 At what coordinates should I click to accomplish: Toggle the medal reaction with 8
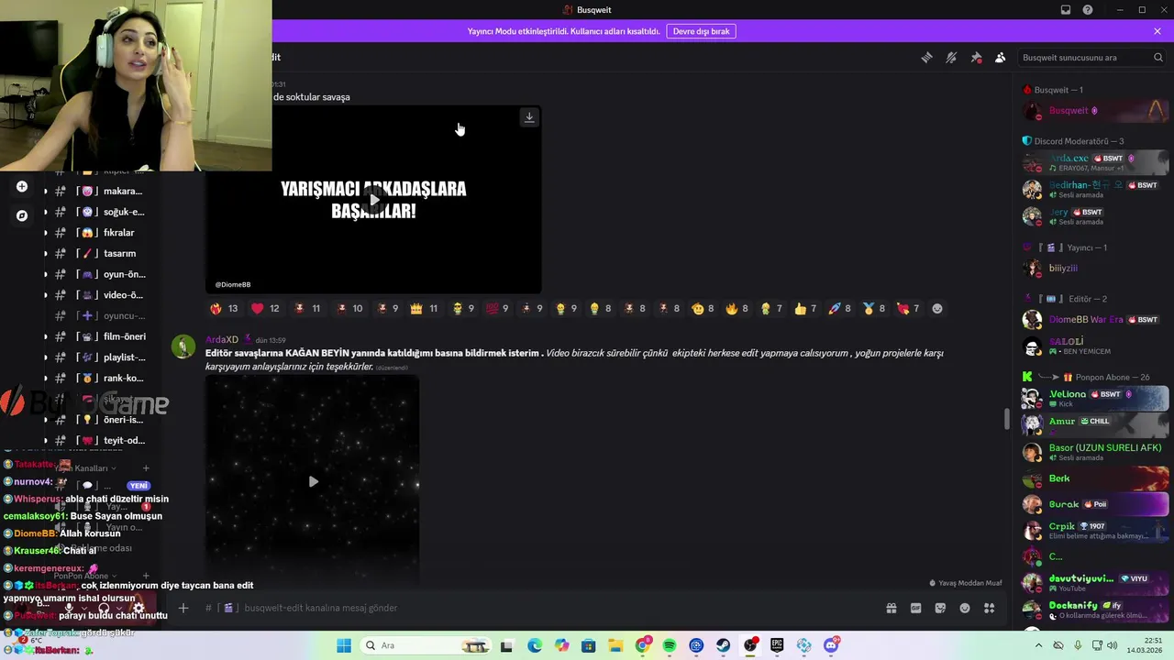click(874, 309)
